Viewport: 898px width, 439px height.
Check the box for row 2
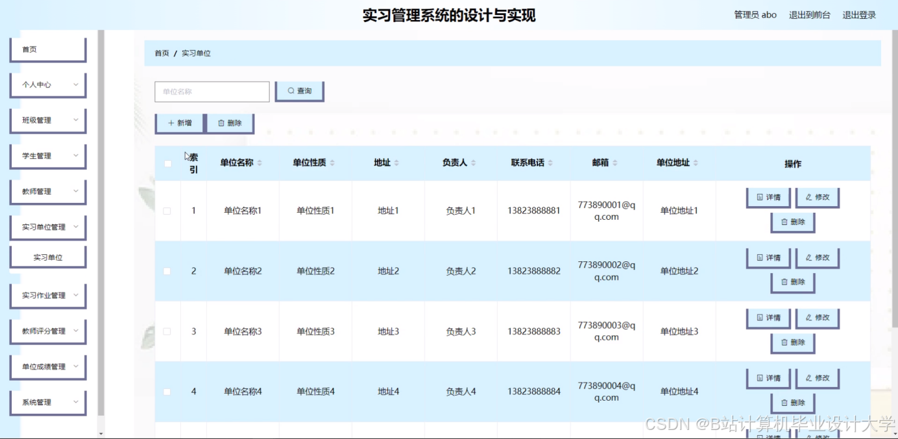point(167,271)
